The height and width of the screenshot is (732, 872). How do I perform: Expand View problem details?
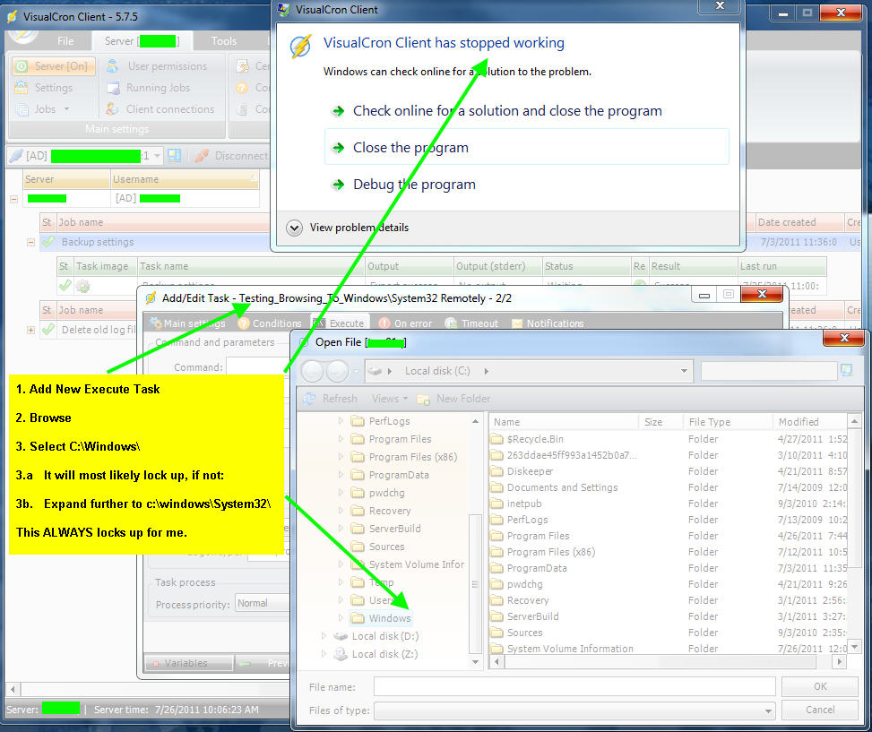pyautogui.click(x=295, y=228)
